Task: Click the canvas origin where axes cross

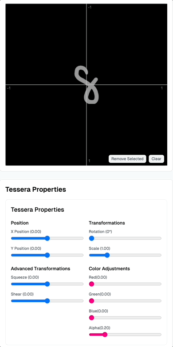Action: 86,84
